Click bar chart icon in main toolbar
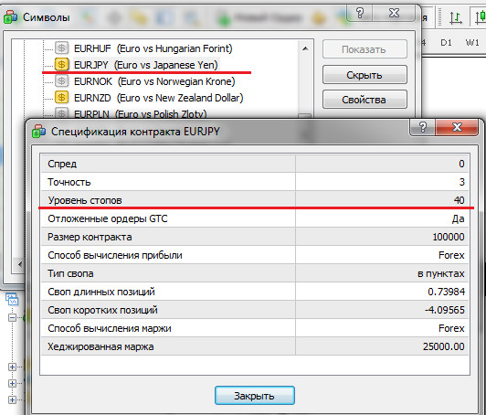Viewport: 486px width, 415px height. [455, 17]
